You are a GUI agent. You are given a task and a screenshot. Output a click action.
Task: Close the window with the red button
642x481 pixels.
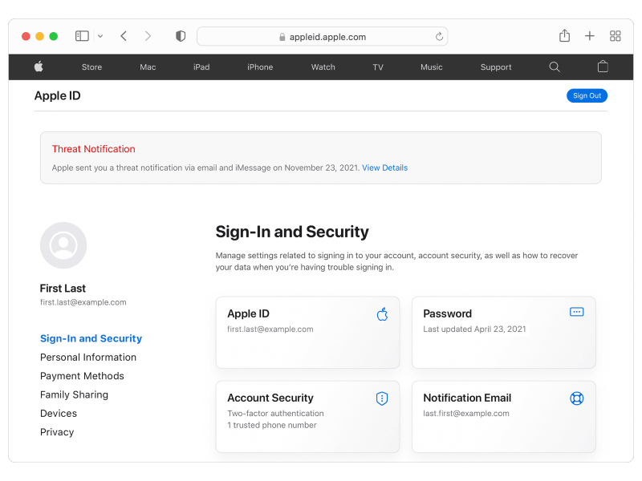point(26,36)
